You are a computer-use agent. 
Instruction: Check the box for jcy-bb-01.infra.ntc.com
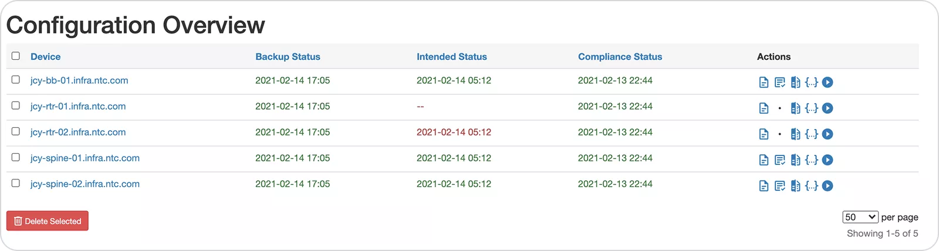[16, 80]
